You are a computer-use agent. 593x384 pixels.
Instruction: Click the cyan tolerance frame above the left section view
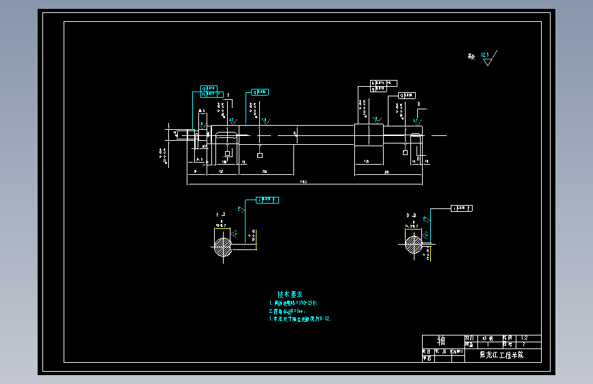(x=267, y=200)
